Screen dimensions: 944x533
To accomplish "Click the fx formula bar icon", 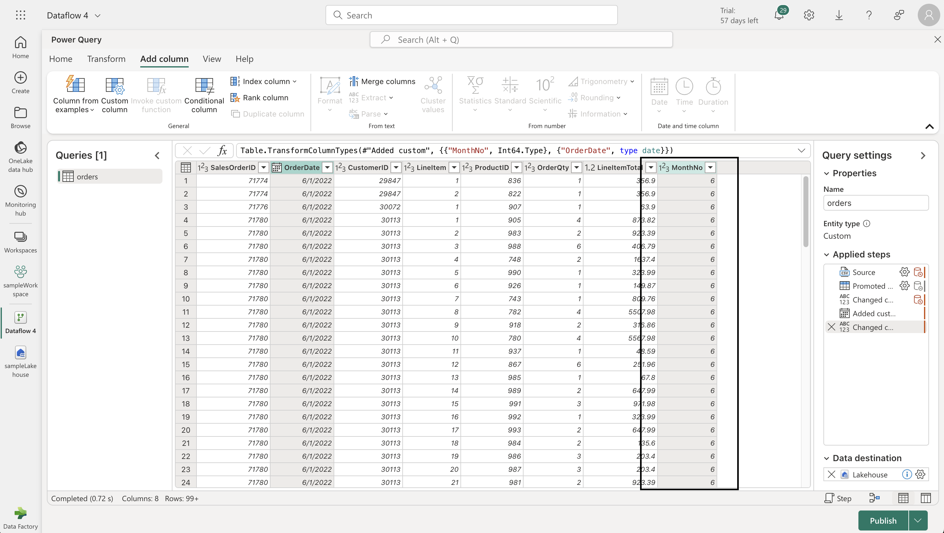I will [222, 150].
